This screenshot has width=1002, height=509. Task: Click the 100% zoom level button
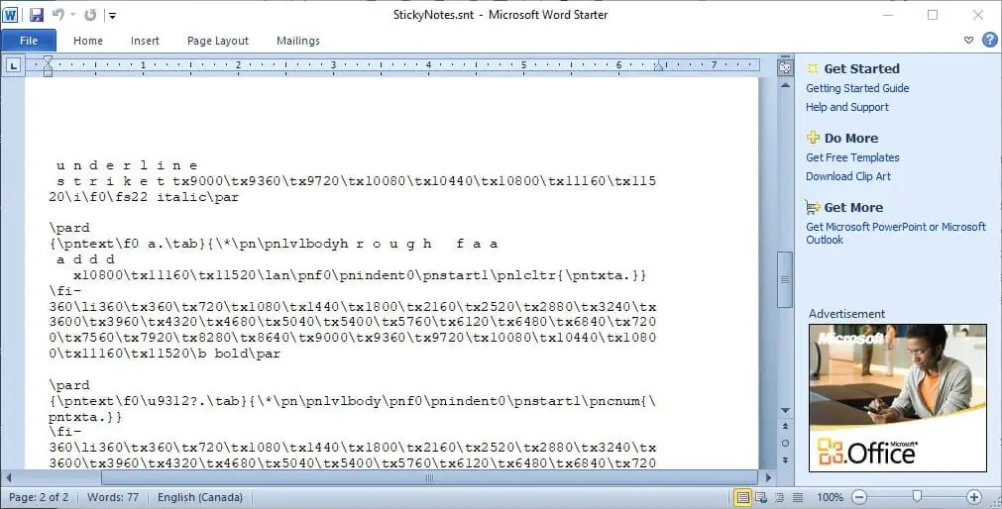pos(831,497)
